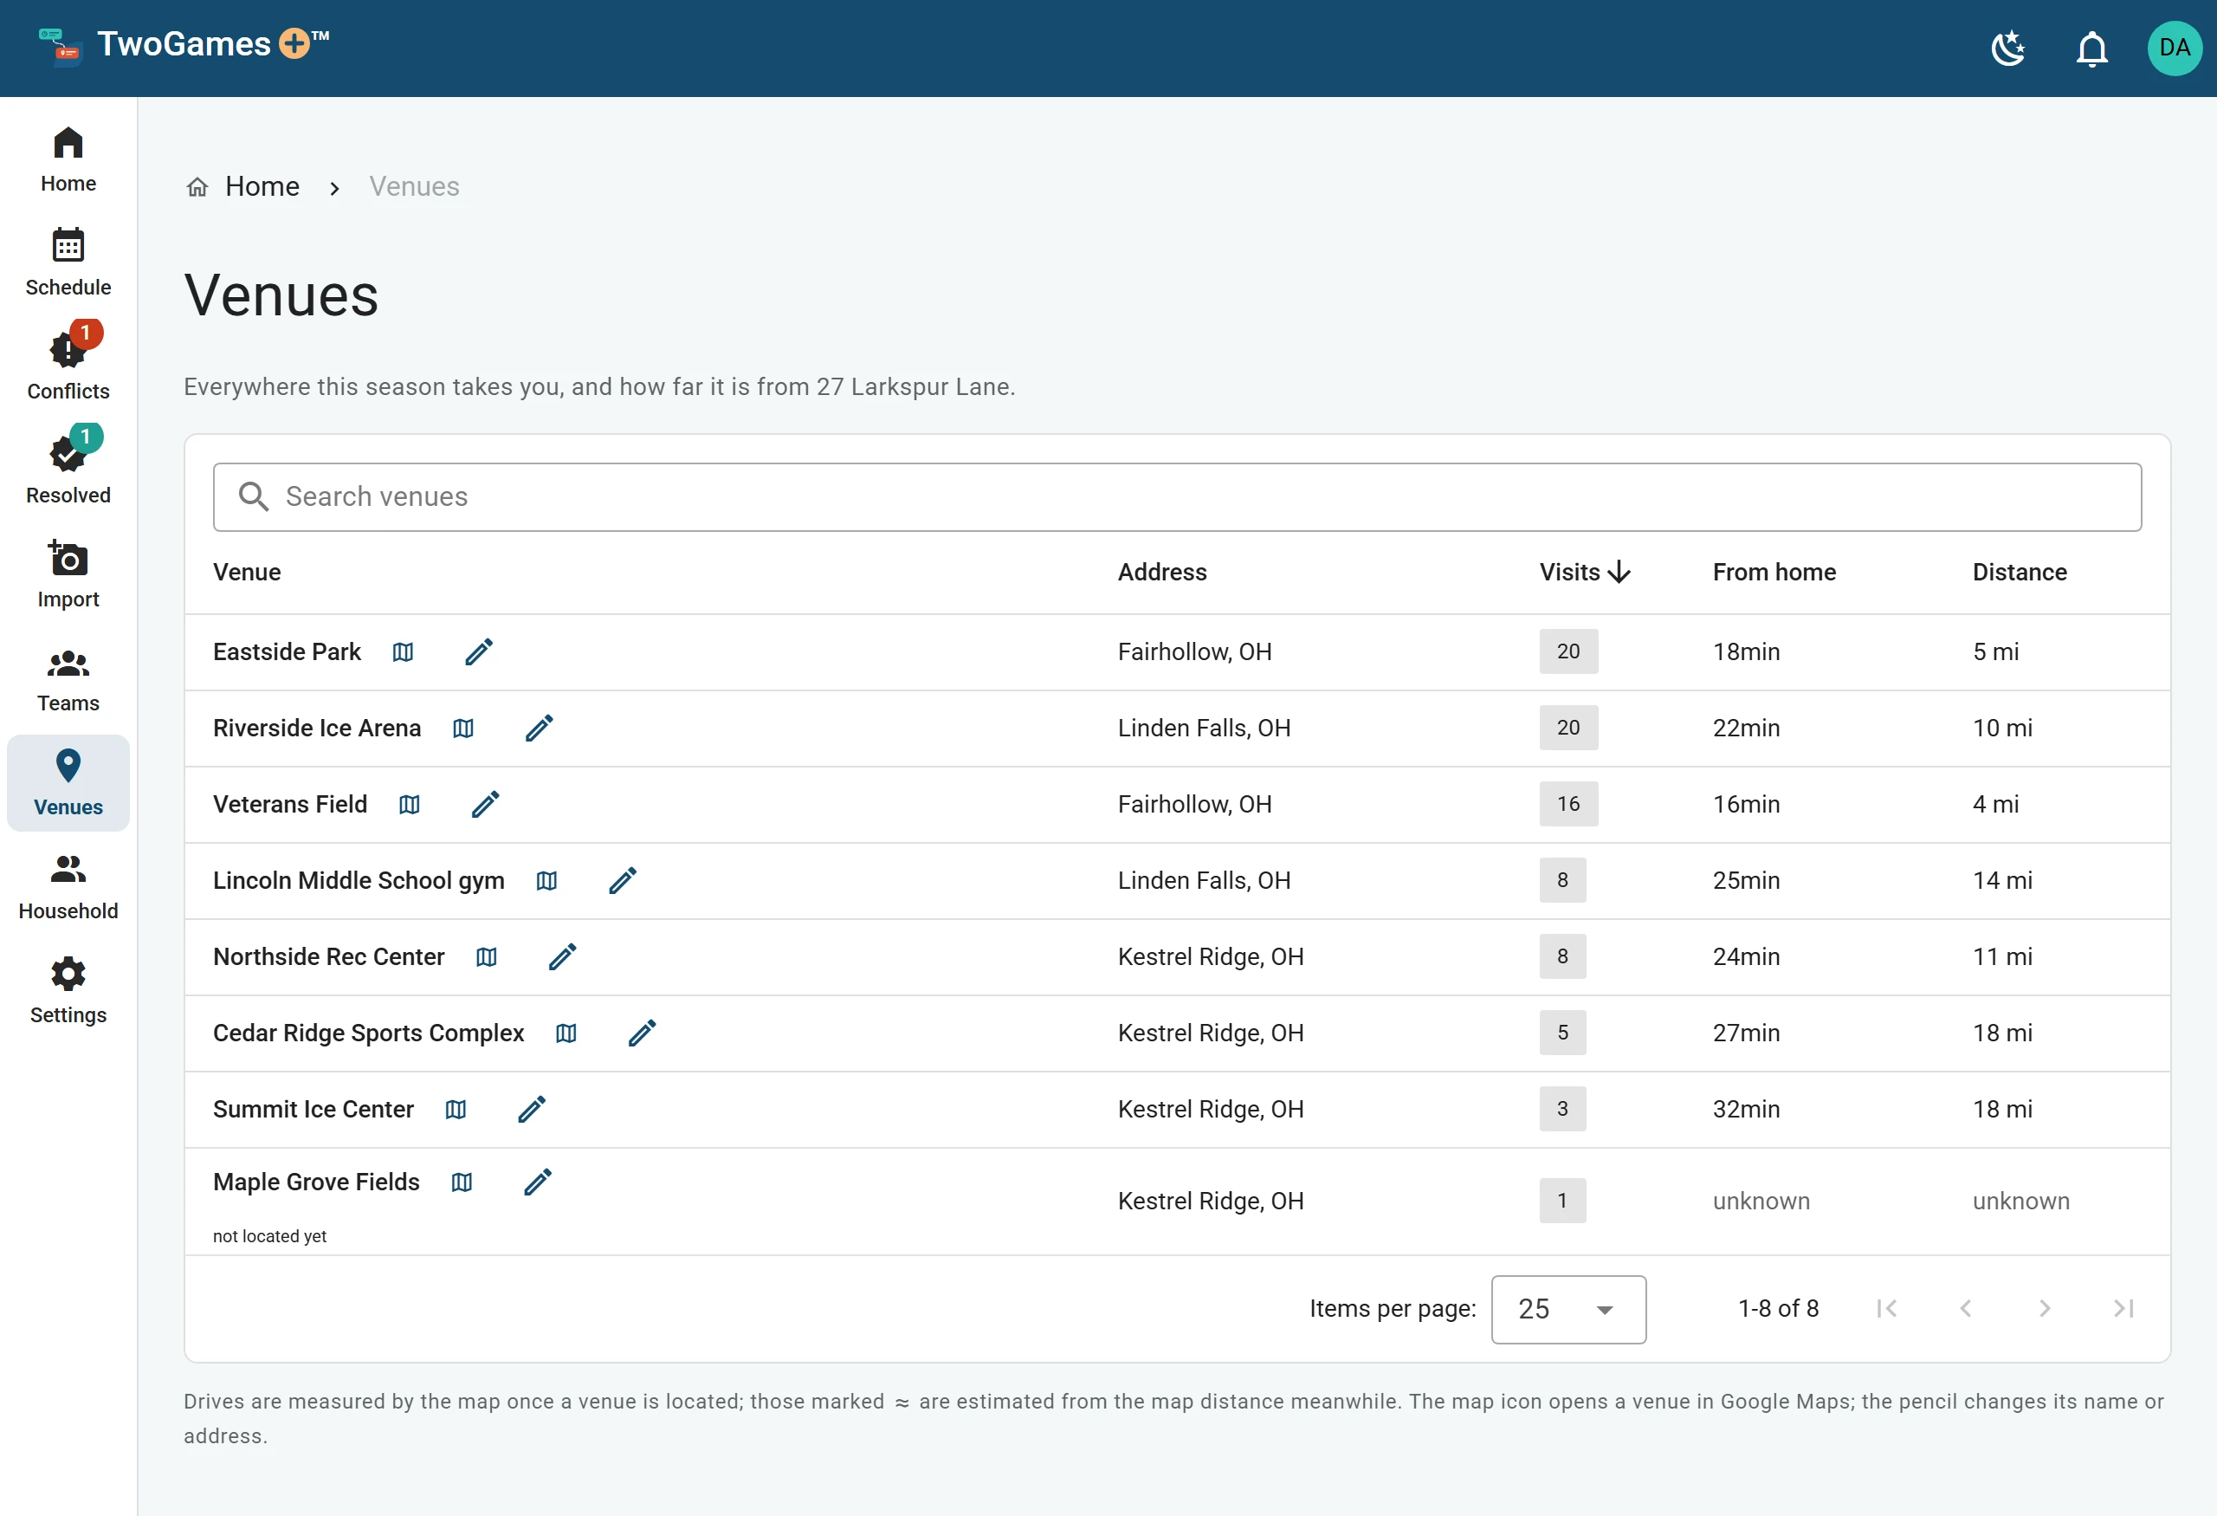Edit Veterans Field with the pencil
The width and height of the screenshot is (2217, 1516).
(486, 804)
